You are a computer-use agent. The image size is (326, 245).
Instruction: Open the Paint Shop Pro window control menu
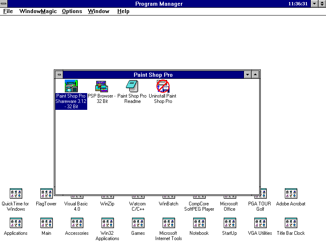[x=59, y=75]
